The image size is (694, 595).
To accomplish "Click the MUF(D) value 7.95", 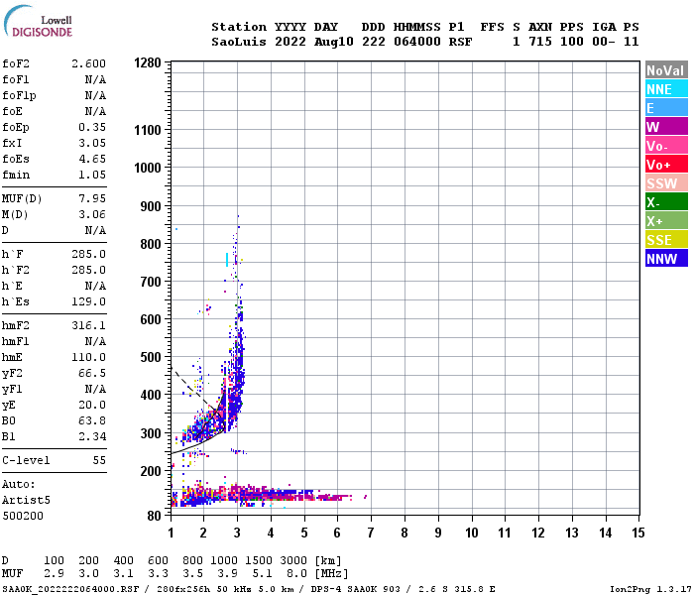I will pyautogui.click(x=92, y=198).
